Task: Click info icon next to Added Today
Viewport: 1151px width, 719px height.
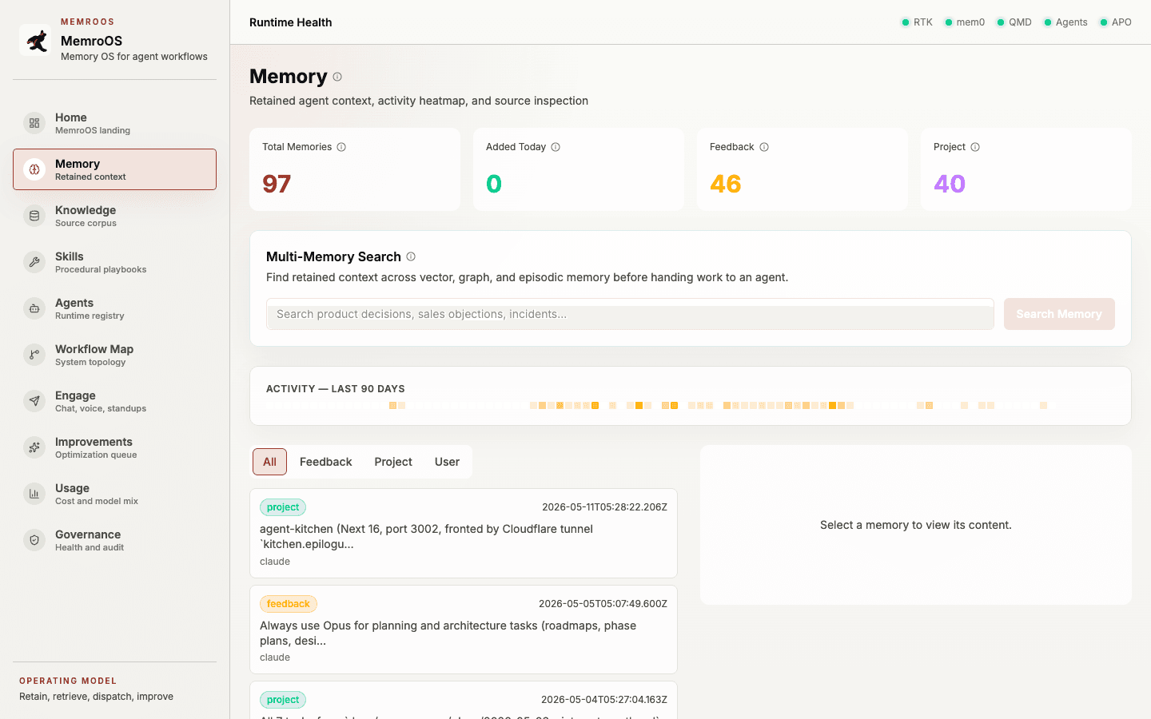Action: [556, 147]
